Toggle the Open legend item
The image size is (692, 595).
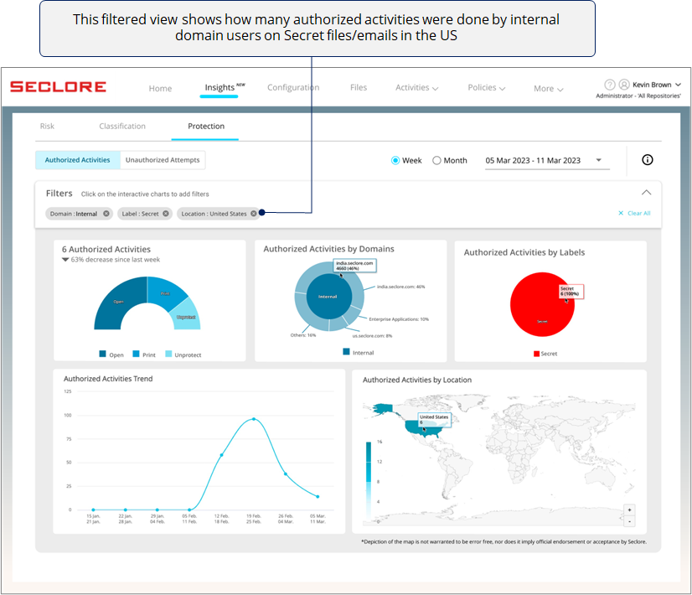point(111,354)
